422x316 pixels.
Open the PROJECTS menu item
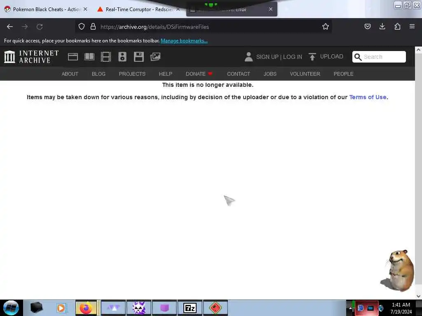[132, 74]
